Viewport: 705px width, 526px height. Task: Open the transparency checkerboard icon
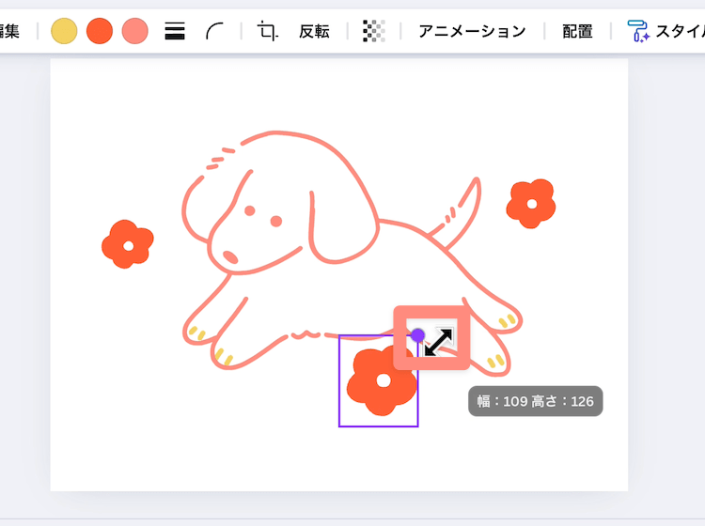(373, 31)
